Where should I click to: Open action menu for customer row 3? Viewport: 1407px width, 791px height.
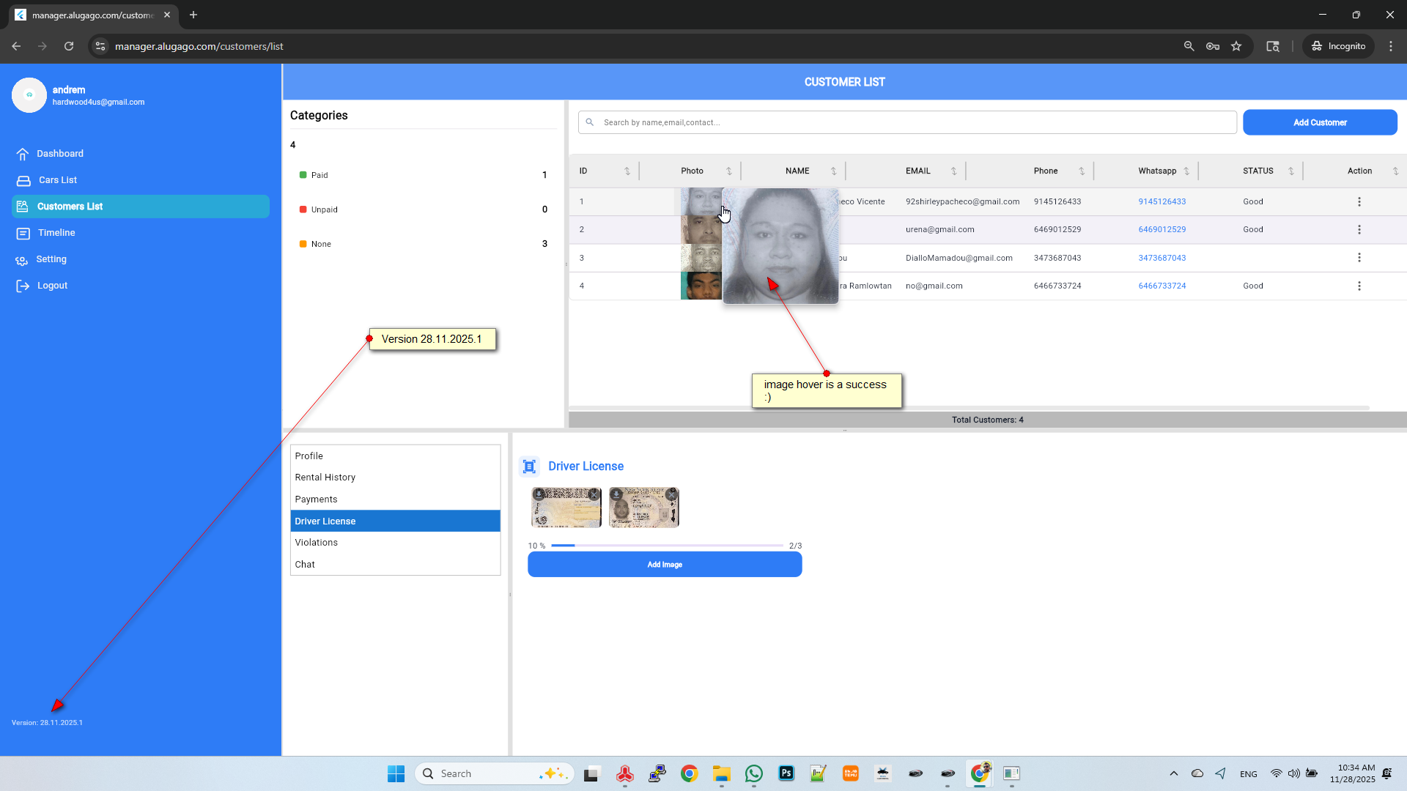coord(1359,258)
